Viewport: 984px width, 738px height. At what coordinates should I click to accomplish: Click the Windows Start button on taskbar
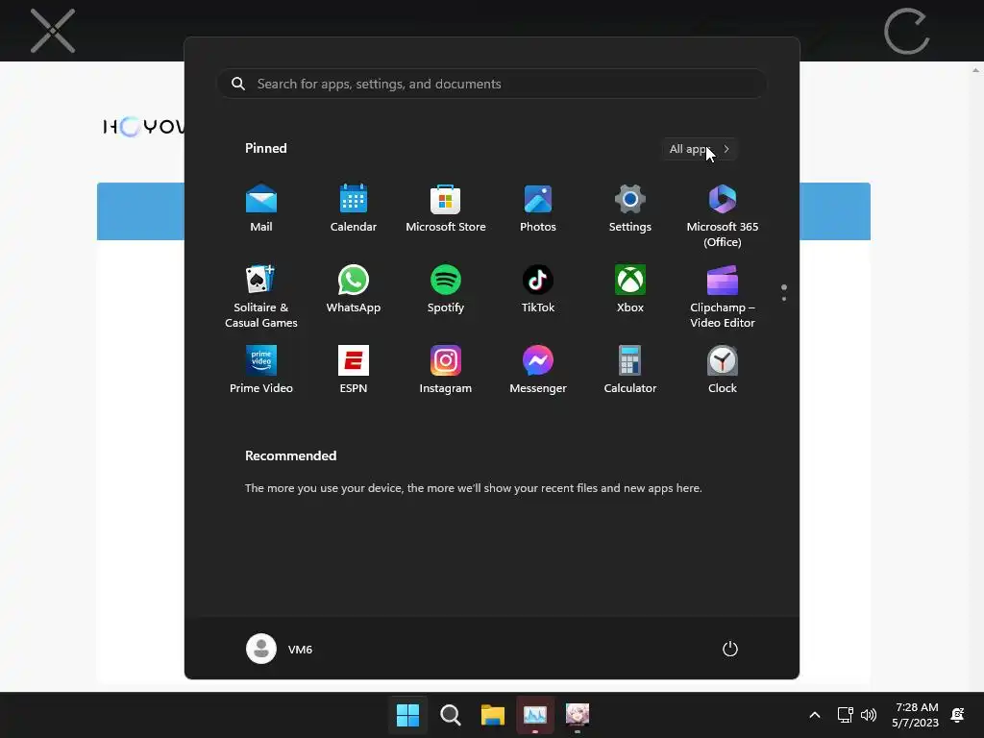coord(407,715)
